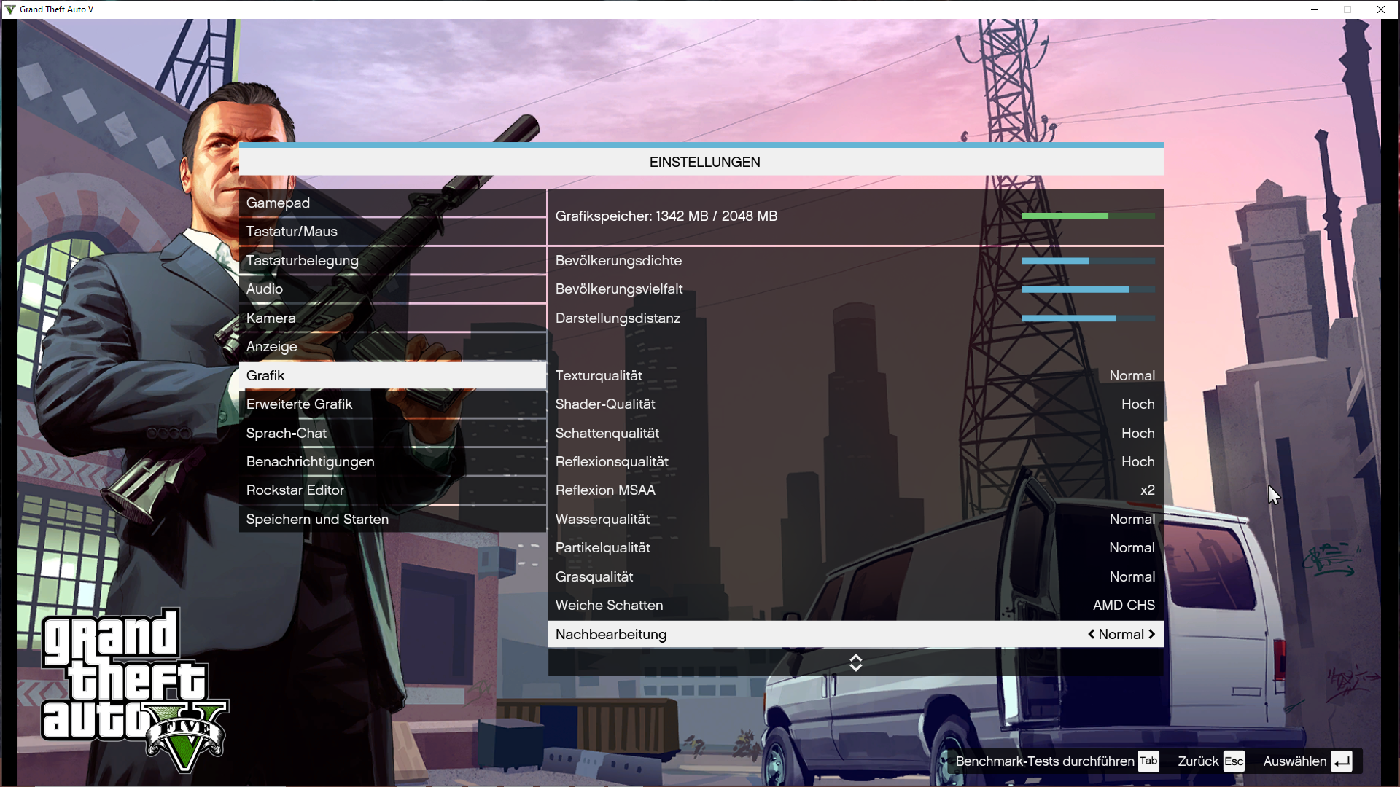Viewport: 1400px width, 787px height.
Task: Click the Zurück button
Action: 1198,761
